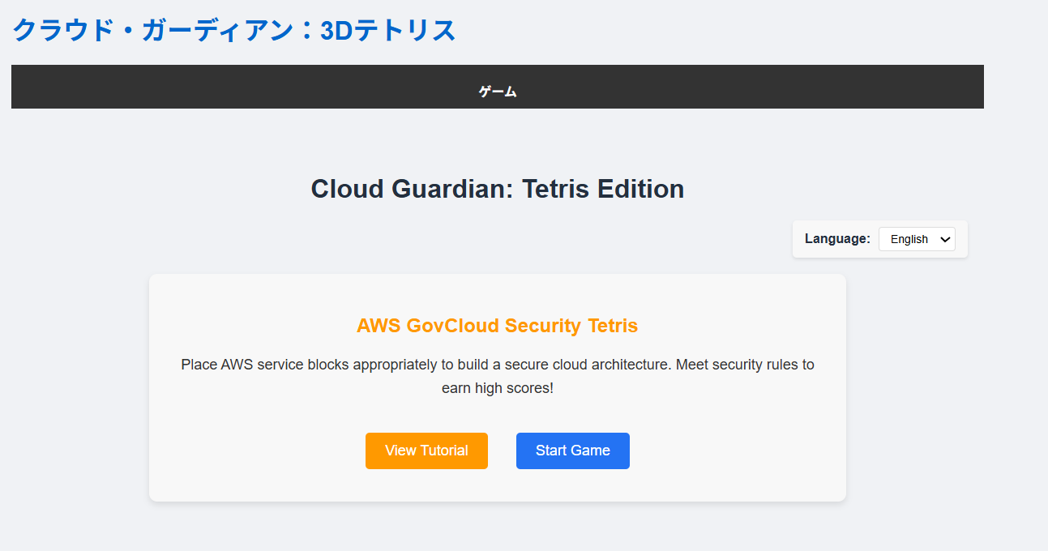Click the word 'English' in language select
Viewport: 1048px width, 551px height.
pos(909,239)
